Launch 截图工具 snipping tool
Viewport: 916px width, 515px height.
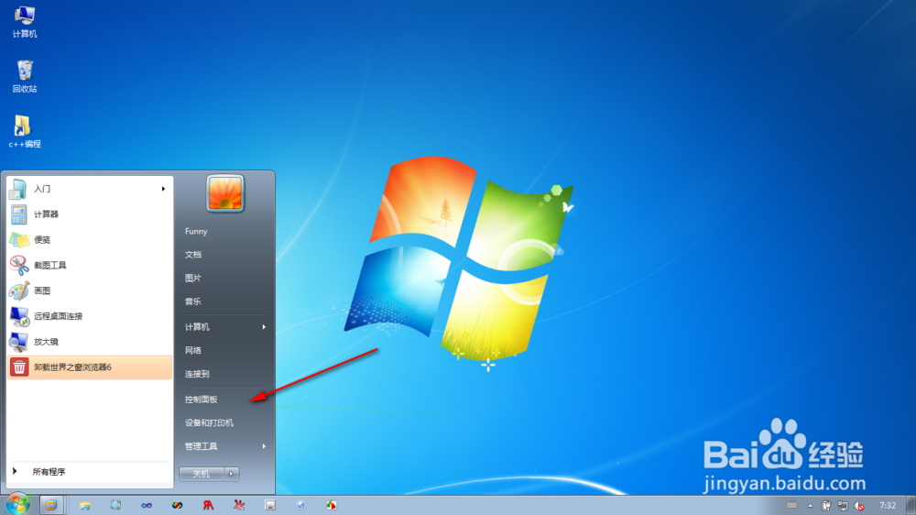click(x=90, y=265)
